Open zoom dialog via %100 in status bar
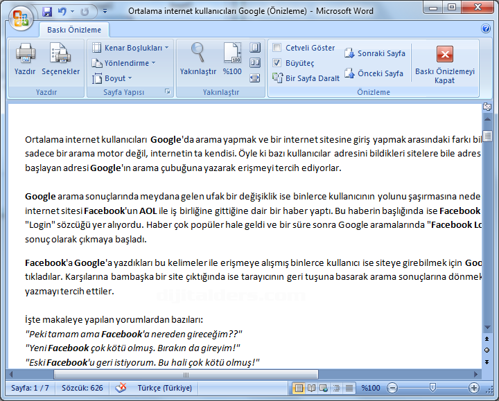 [370, 388]
